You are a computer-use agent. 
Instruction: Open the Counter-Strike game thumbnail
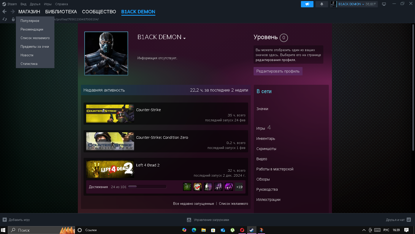[110, 114]
